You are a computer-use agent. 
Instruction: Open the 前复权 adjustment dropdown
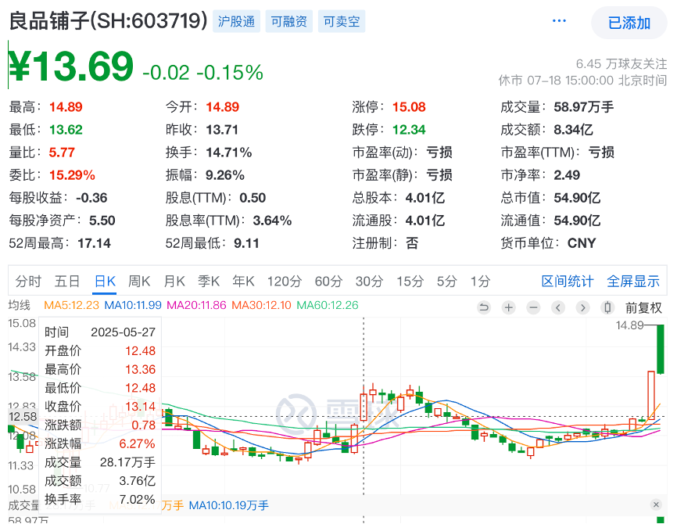click(x=643, y=307)
